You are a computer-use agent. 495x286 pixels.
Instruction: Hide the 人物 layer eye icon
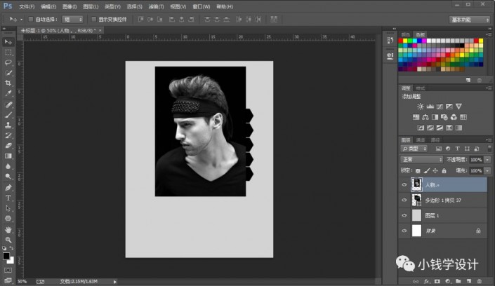pos(404,185)
